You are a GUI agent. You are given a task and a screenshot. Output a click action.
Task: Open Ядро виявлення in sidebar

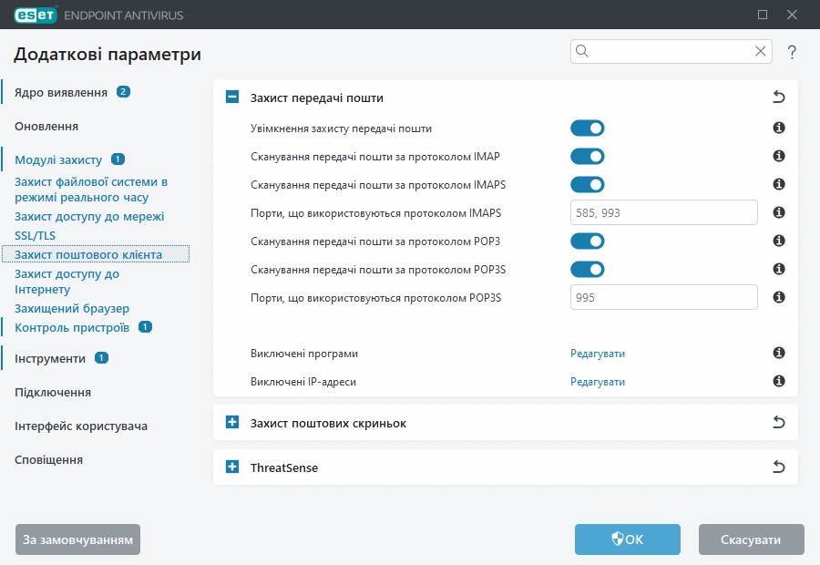pos(61,93)
